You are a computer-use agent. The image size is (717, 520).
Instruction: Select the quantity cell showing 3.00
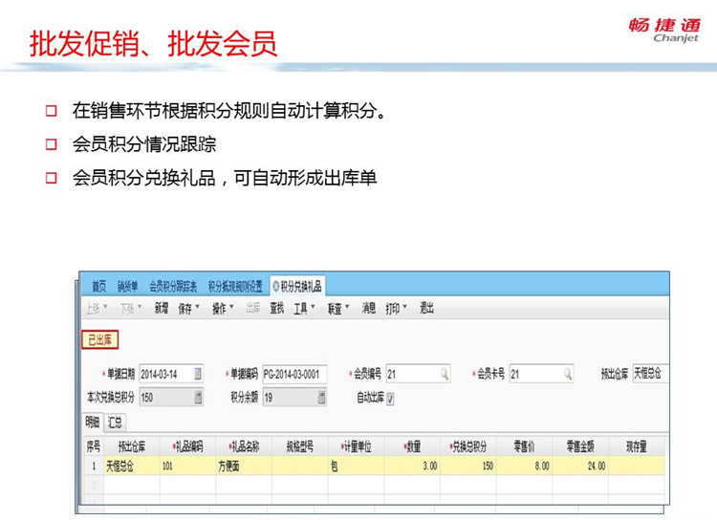[x=412, y=466]
